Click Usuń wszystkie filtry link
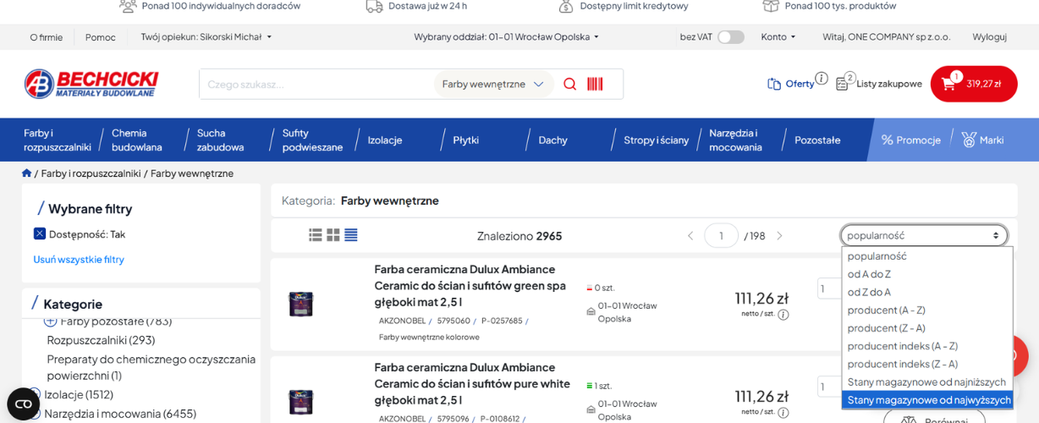Image resolution: width=1039 pixels, height=423 pixels. [x=79, y=259]
